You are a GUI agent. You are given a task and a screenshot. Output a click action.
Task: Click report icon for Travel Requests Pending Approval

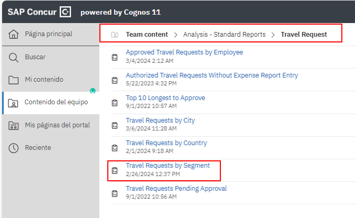[x=115, y=193]
